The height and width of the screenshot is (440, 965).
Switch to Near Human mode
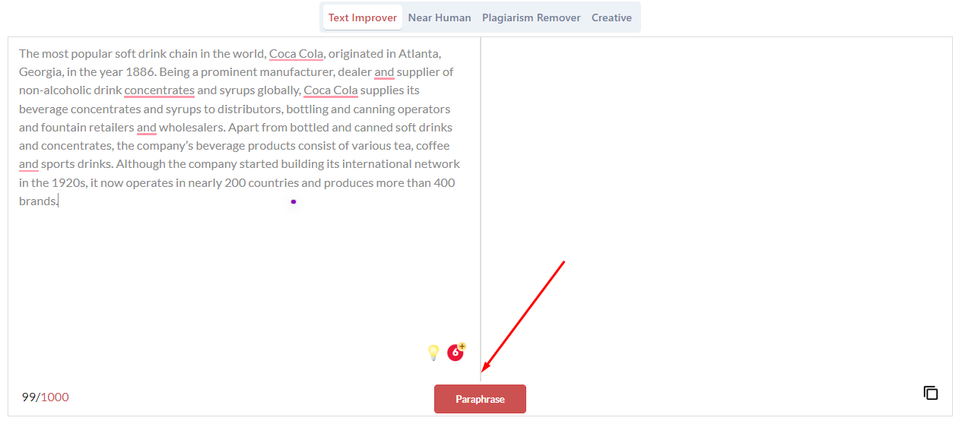coord(440,17)
